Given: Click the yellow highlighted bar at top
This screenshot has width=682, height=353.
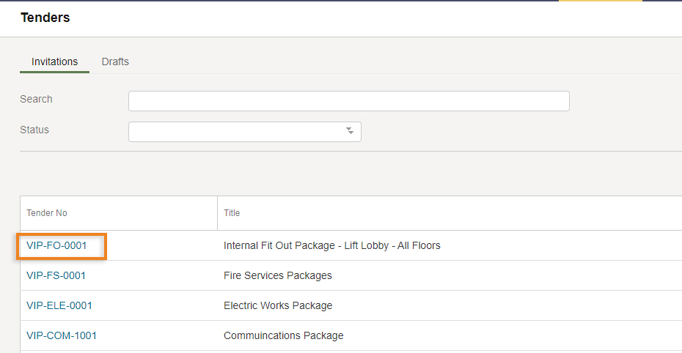Looking at the screenshot, I should (600, 1).
